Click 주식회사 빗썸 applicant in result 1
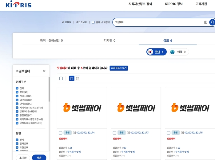 [x=74, y=152]
